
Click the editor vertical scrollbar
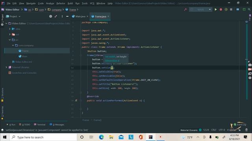tap(247, 61)
